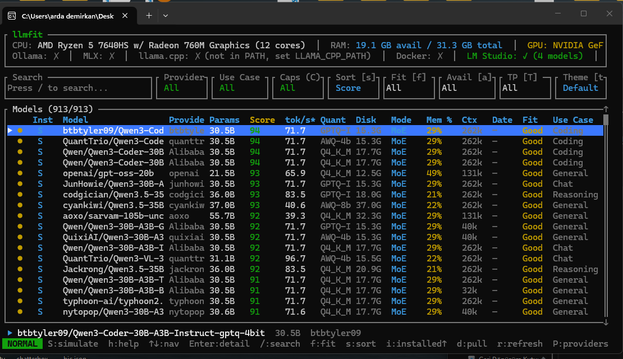Click the S marker of typhoon-ai/typhoon2. row
The image size is (623, 359).
pyautogui.click(x=40, y=301)
